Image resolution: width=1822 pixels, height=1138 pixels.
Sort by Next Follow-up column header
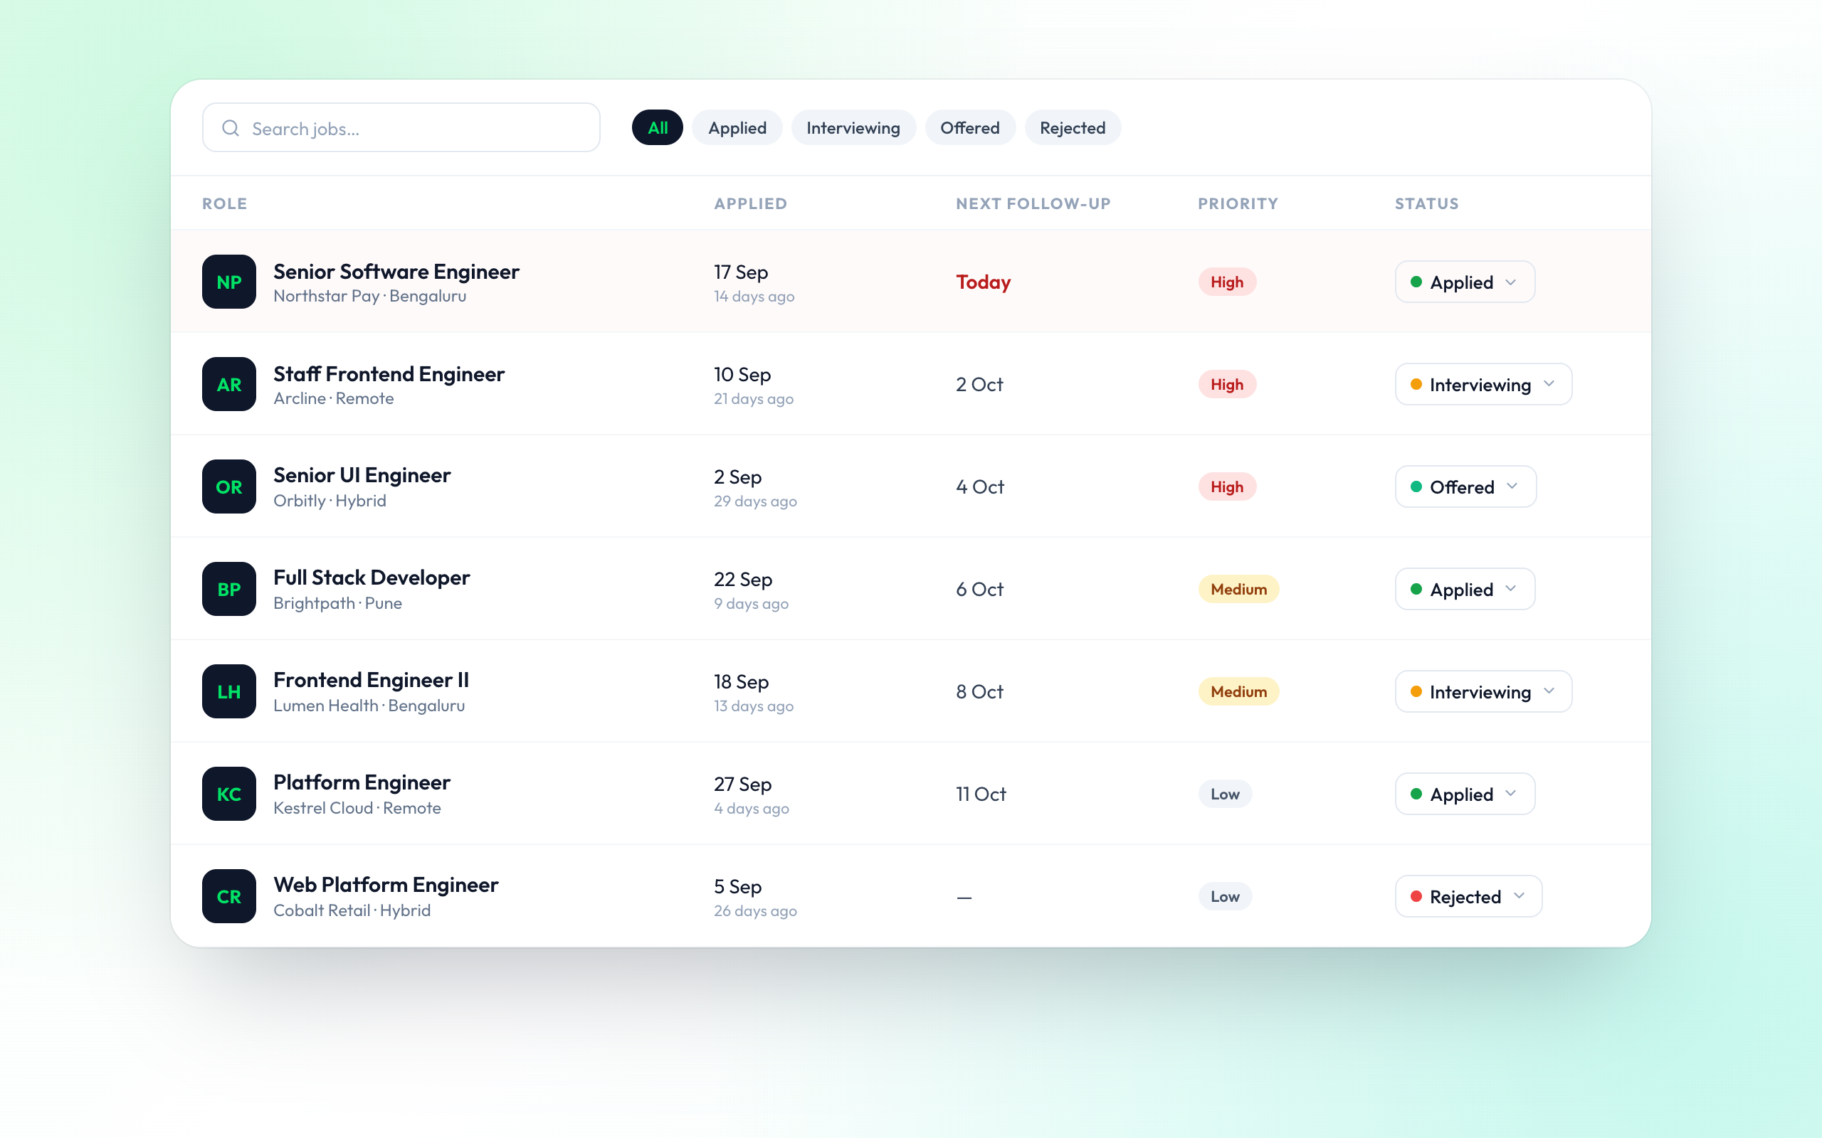1033,203
